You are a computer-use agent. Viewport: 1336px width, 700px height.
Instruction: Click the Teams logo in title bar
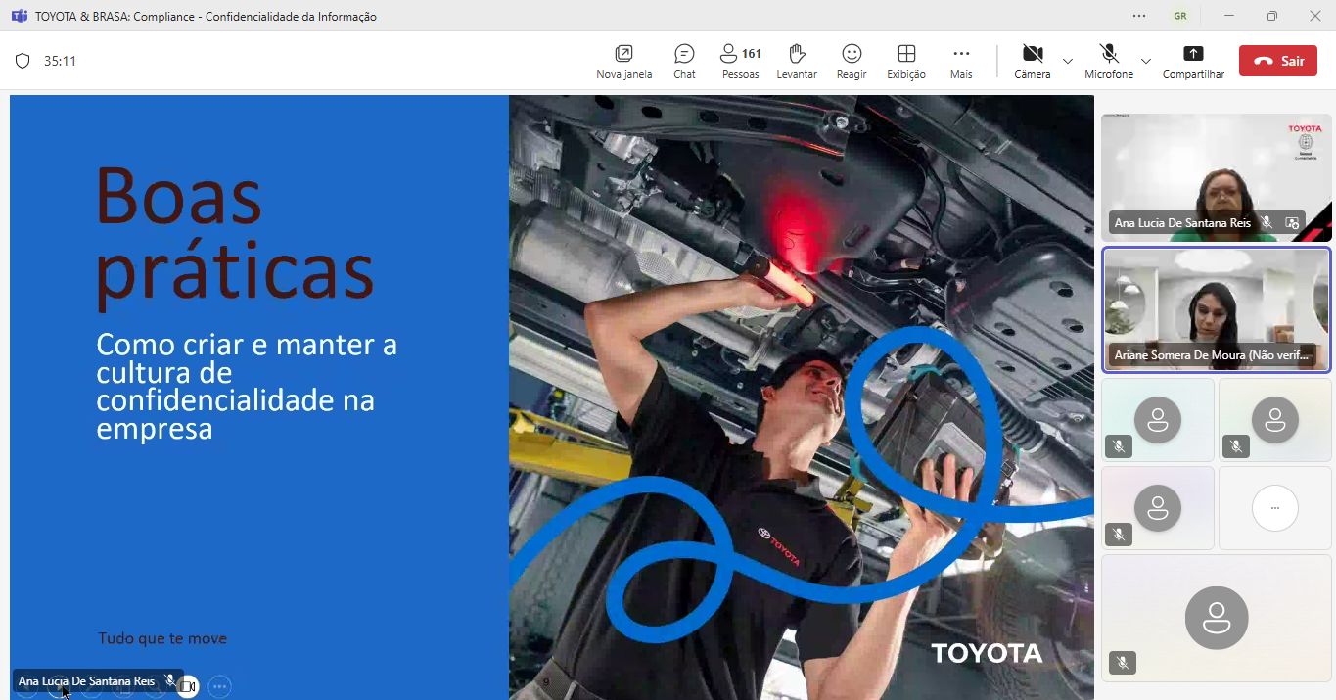tap(19, 16)
